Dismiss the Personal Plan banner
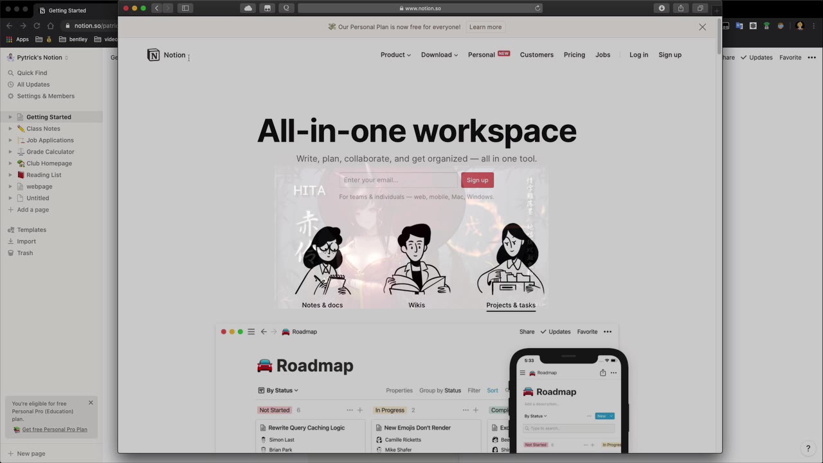Viewport: 823px width, 463px height. tap(702, 27)
